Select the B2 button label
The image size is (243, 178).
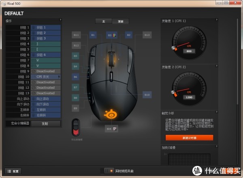pos(129,35)
